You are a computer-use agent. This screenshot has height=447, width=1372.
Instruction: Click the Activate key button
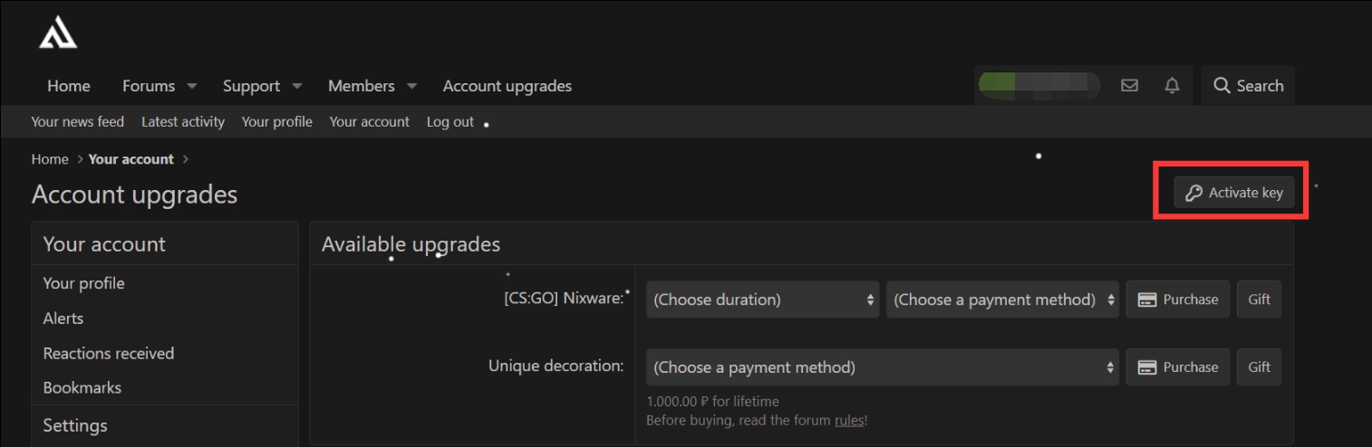pyautogui.click(x=1234, y=192)
